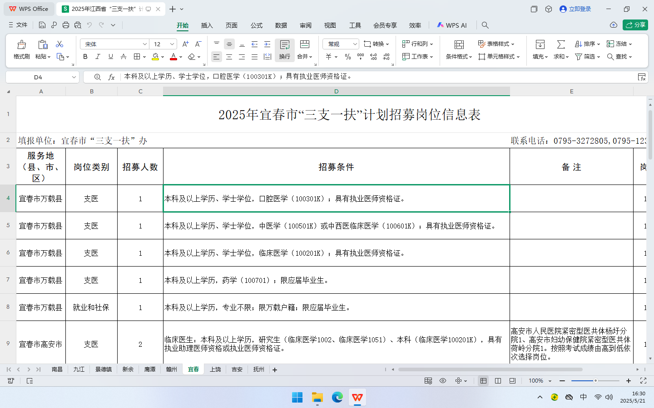Click the yellow fill color swatch
This screenshot has height=408, width=654.
[x=155, y=57]
